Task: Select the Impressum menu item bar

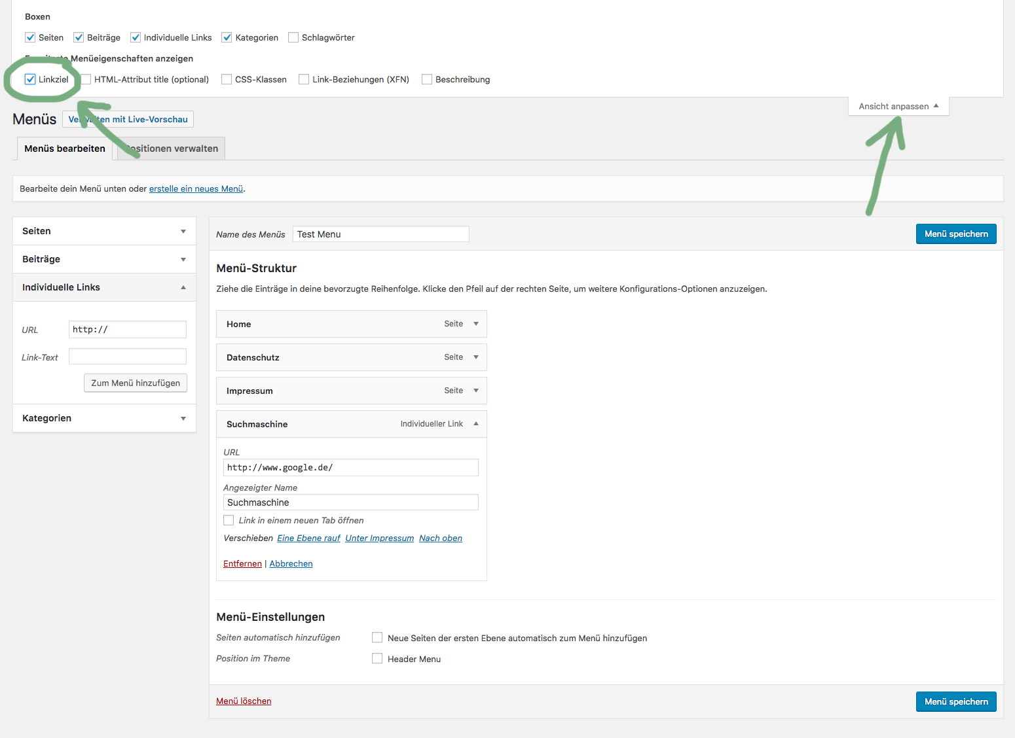Action: click(x=352, y=391)
